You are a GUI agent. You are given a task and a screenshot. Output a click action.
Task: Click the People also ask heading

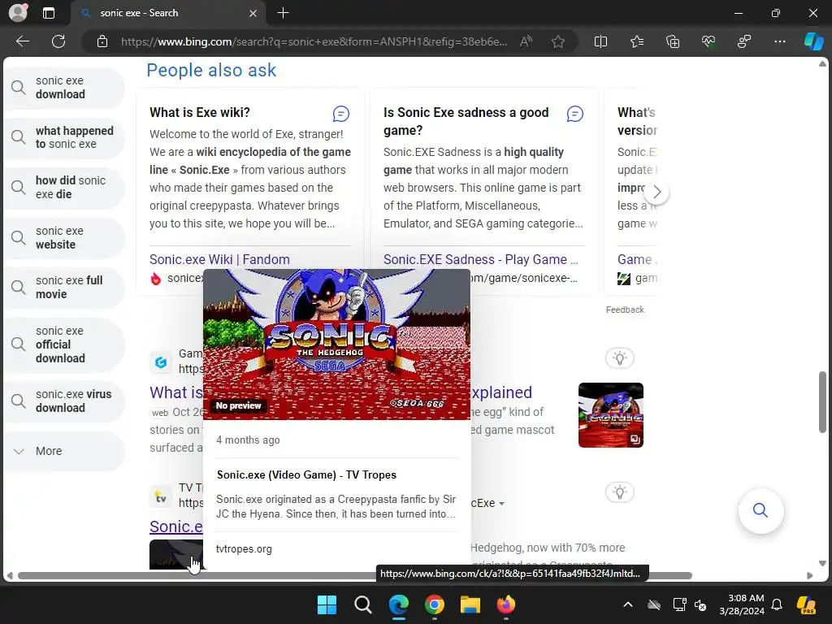tap(211, 70)
